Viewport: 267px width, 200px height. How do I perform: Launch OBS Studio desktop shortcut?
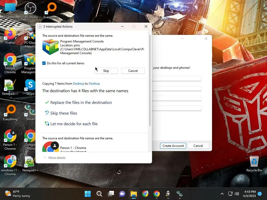click(30, 10)
